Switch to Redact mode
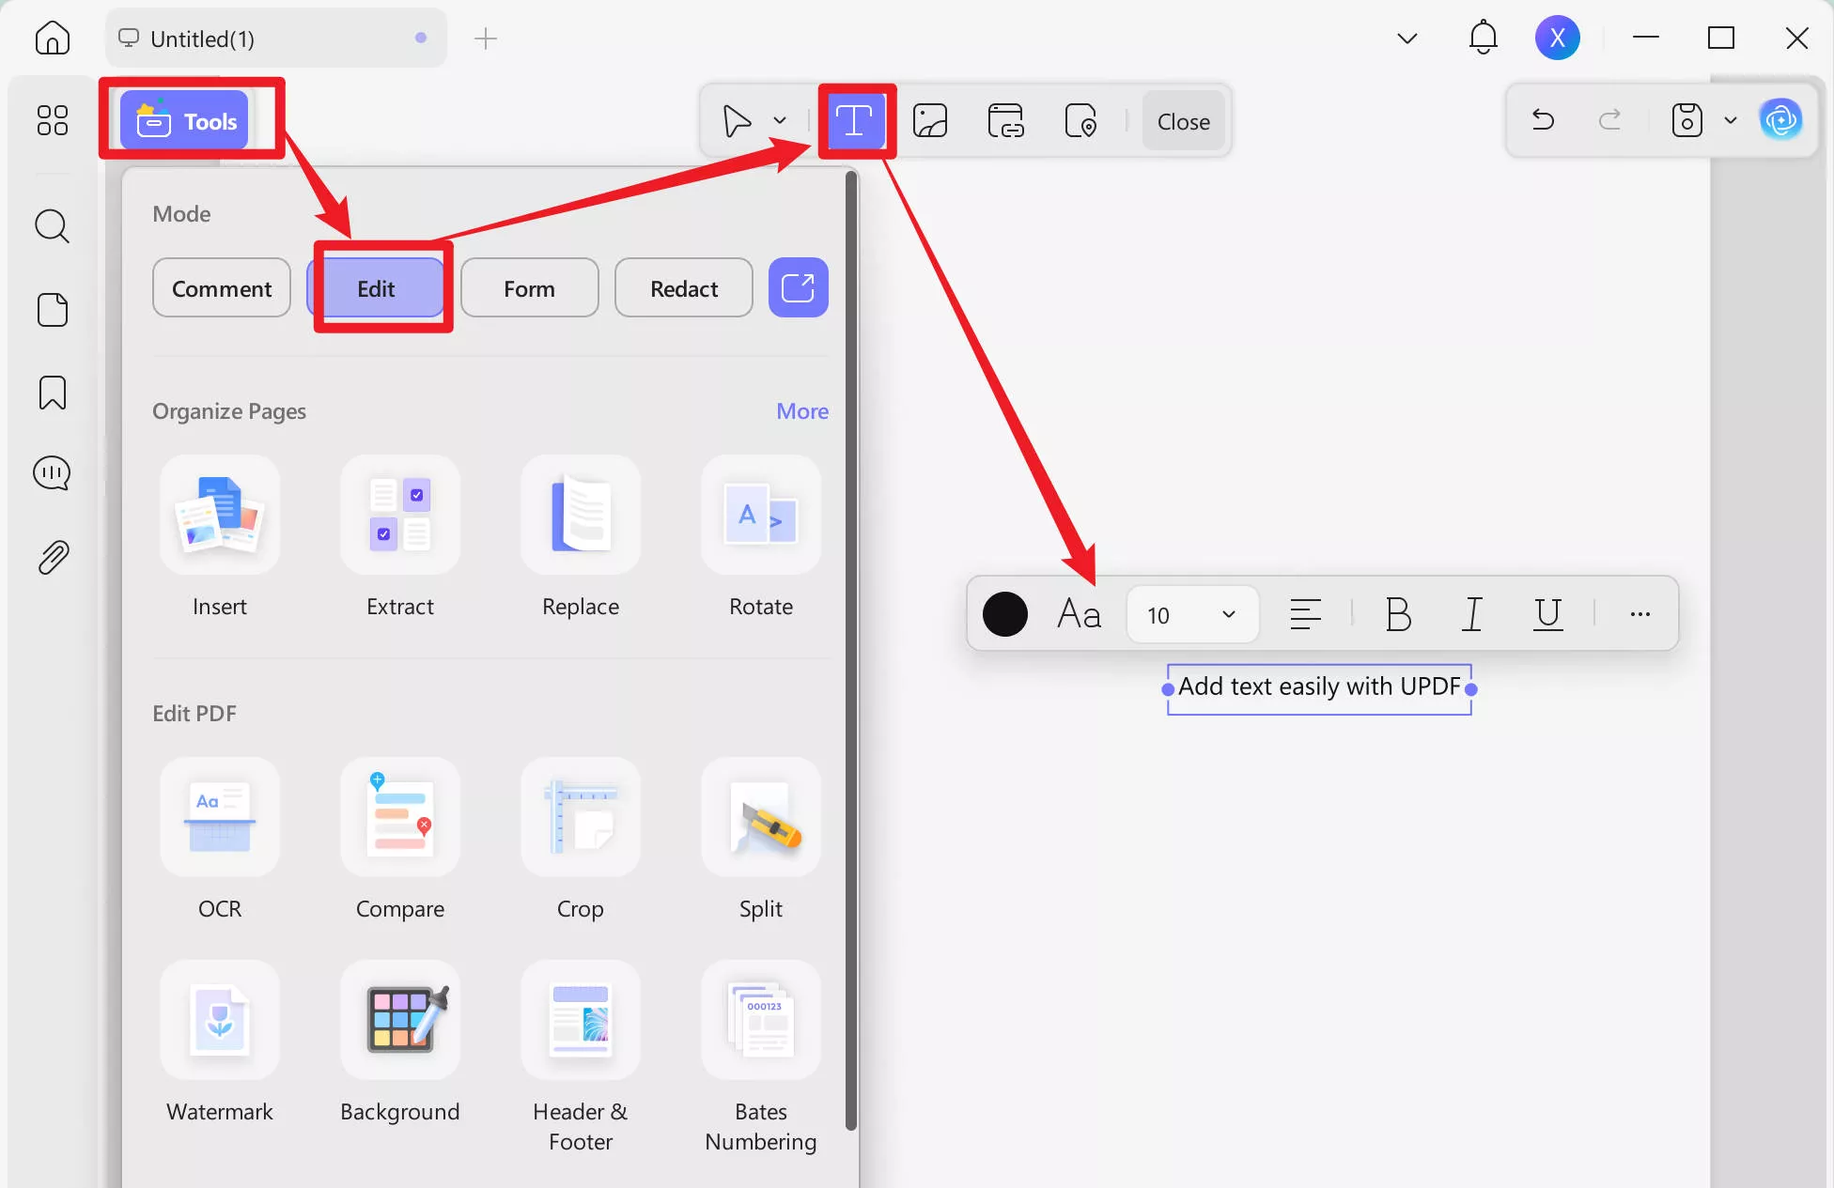Screen dimensions: 1834x1188 click(x=683, y=288)
